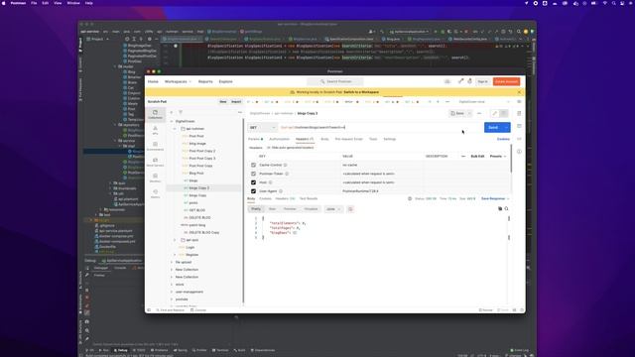The height and width of the screenshot is (357, 635).
Task: Click the Import button in Scratch Pad
Action: coord(236,101)
